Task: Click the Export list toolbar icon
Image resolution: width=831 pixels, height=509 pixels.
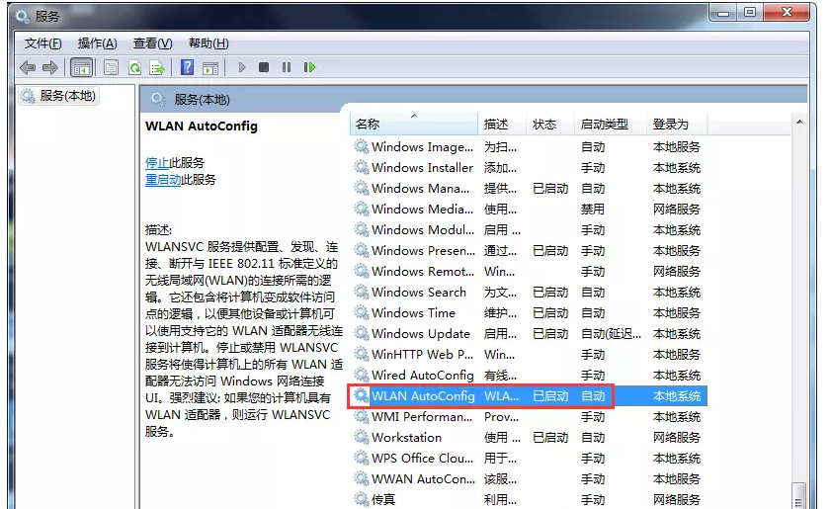Action: click(x=157, y=68)
